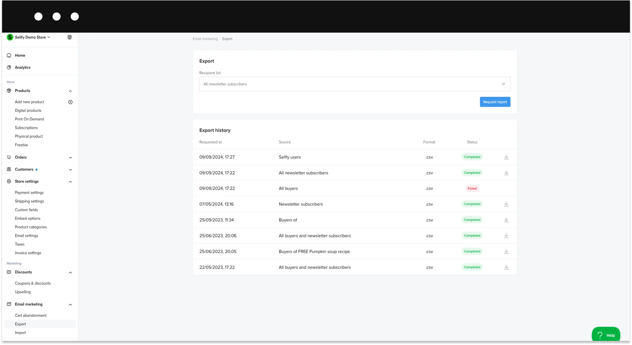Collapse the Store settings section chevron

[71, 182]
